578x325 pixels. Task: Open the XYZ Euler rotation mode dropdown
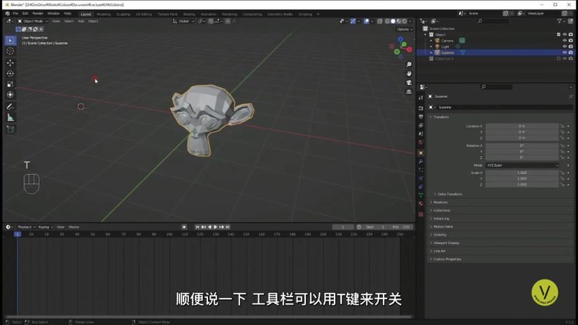point(522,165)
